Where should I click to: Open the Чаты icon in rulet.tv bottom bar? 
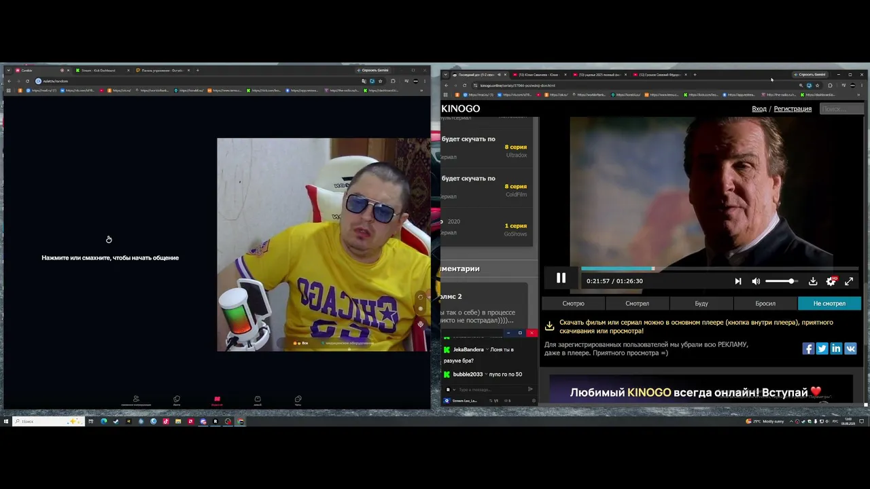298,401
